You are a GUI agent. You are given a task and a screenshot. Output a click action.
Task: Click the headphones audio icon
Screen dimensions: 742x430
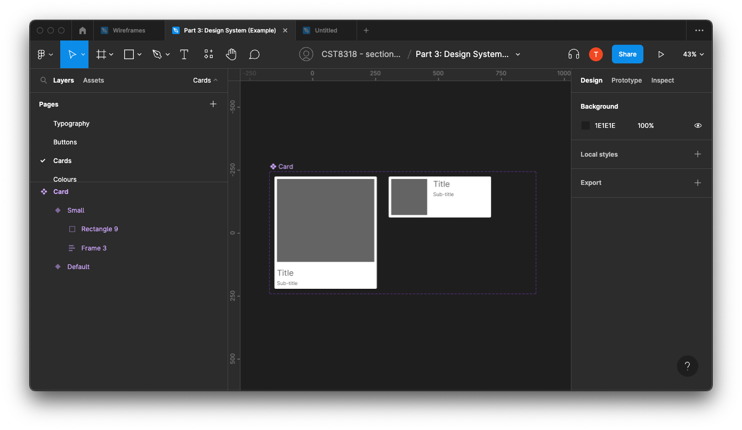[x=574, y=54]
